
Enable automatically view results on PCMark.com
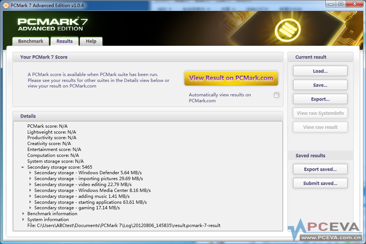click(277, 95)
